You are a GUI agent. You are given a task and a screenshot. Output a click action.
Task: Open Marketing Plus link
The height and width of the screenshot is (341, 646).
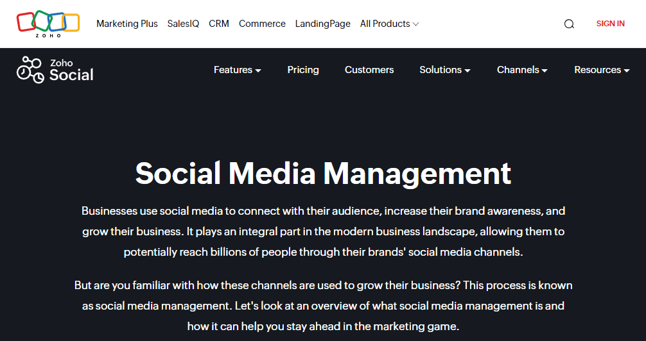coord(127,24)
